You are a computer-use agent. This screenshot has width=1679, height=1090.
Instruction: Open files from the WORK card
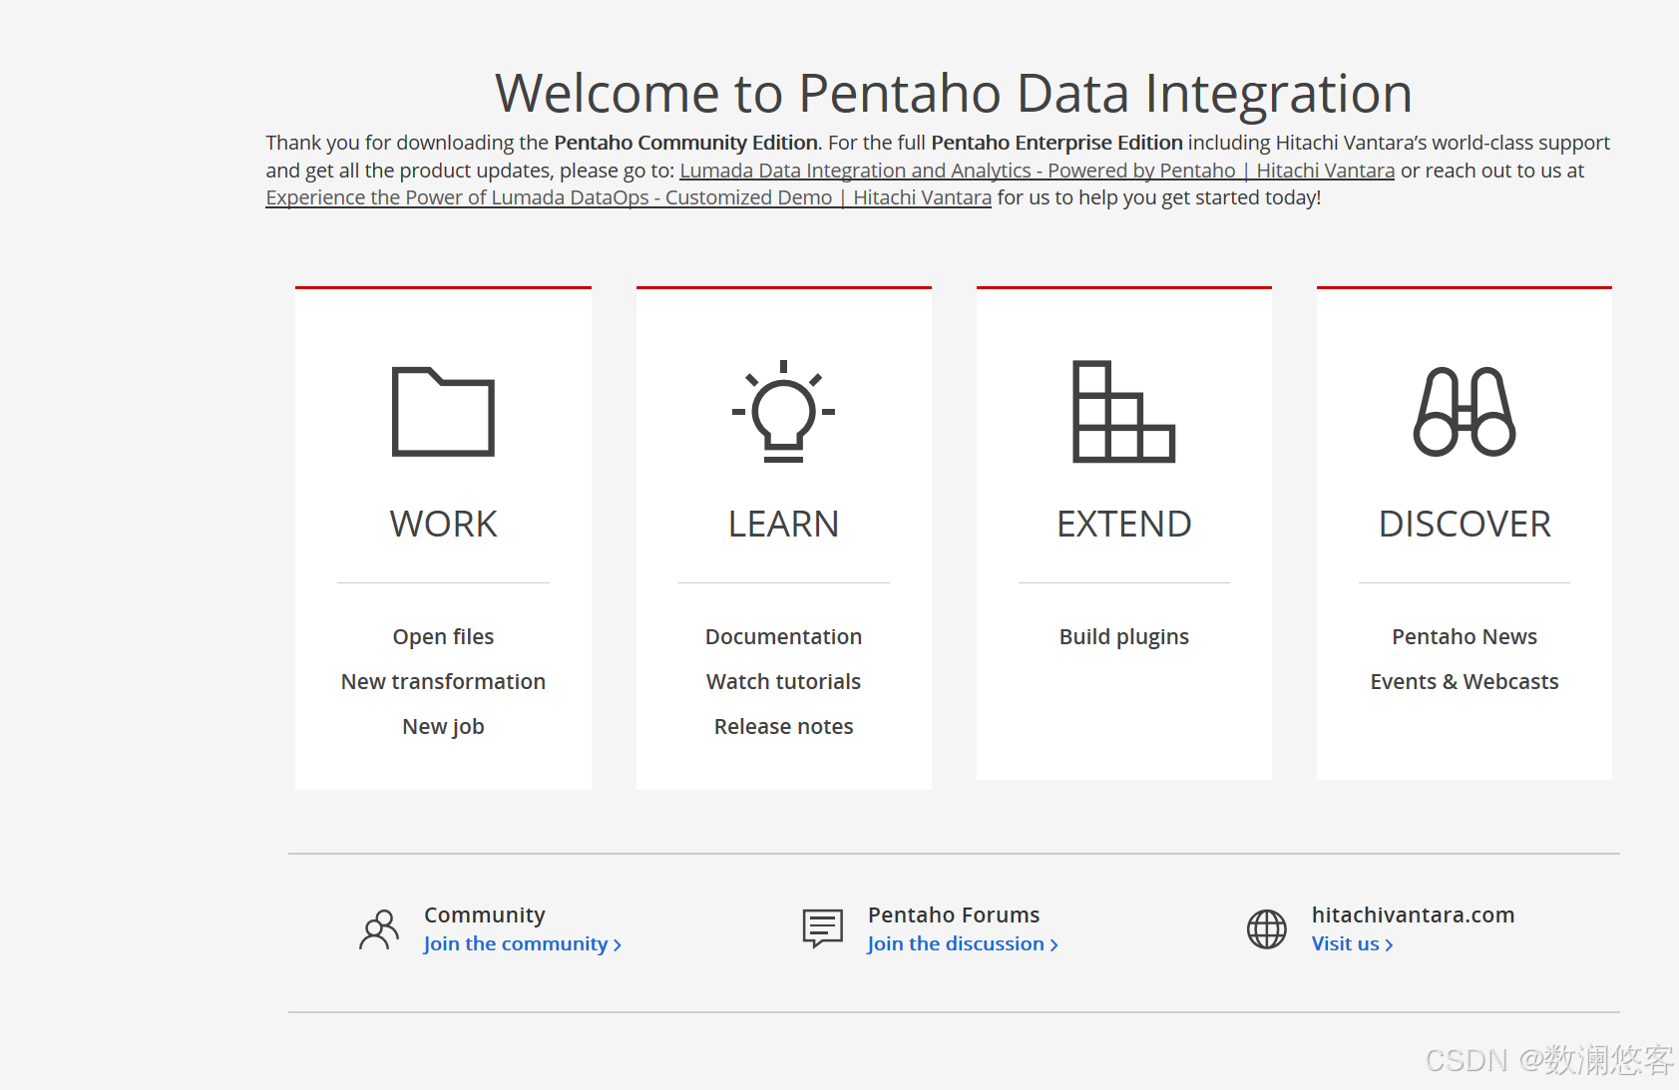click(443, 636)
